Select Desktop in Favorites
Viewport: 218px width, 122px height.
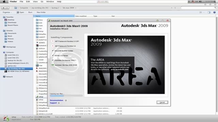pos(10,20)
